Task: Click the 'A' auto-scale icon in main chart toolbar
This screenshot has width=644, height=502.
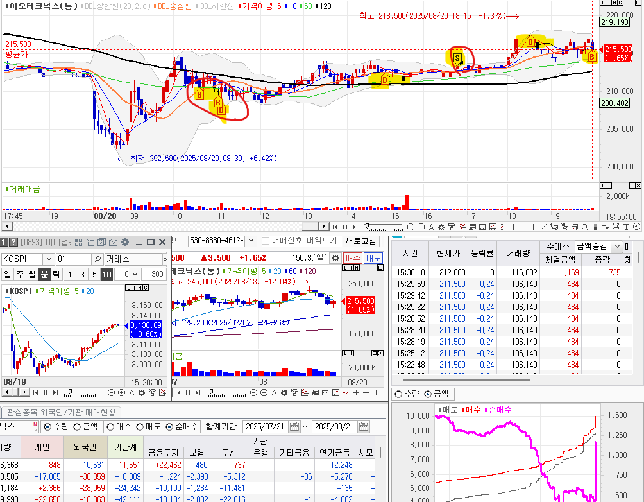Action: pos(431,227)
